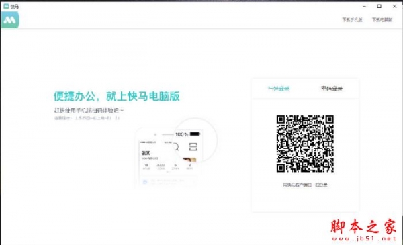Click the teal Kuaima M logo

click(10, 19)
